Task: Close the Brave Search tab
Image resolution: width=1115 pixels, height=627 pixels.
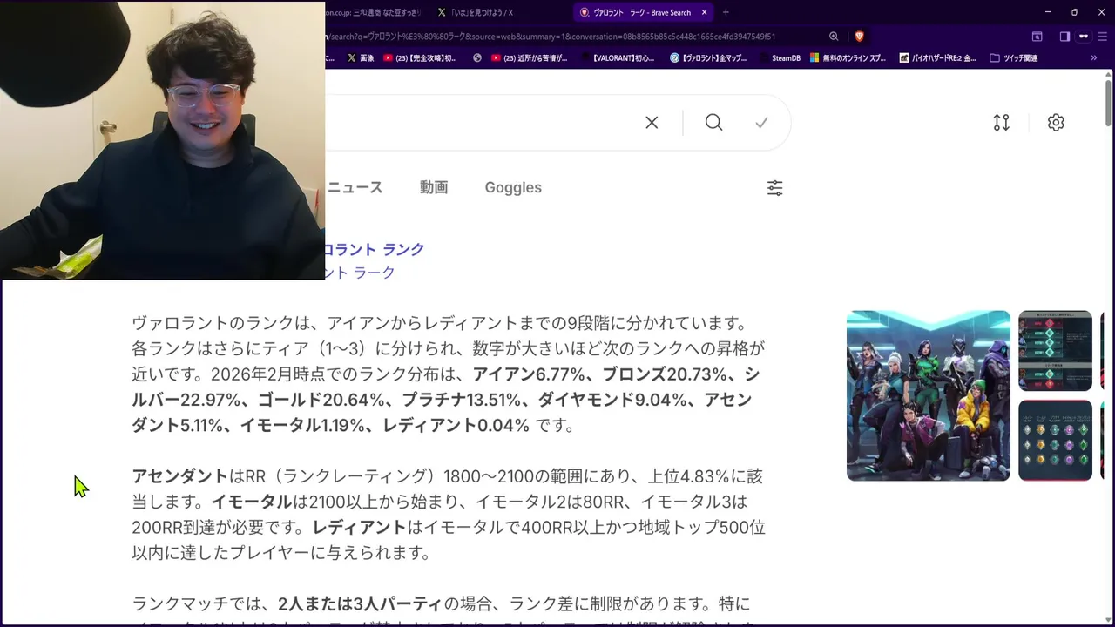Action: click(704, 12)
